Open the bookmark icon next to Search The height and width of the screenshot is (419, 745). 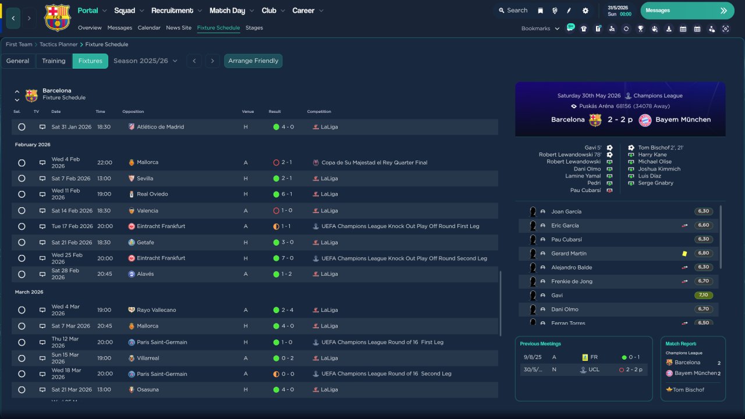point(541,10)
